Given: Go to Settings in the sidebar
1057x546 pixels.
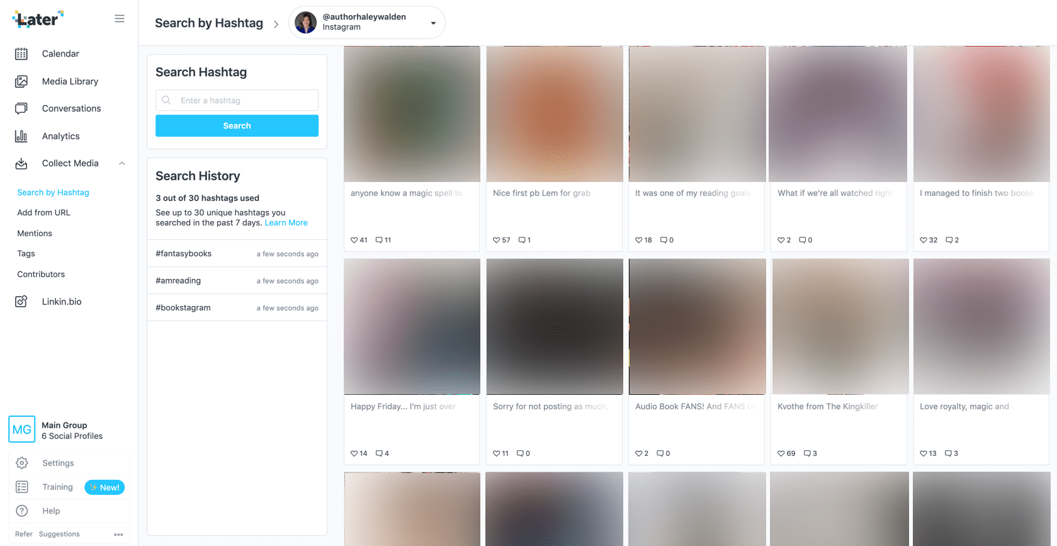Looking at the screenshot, I should (x=58, y=463).
